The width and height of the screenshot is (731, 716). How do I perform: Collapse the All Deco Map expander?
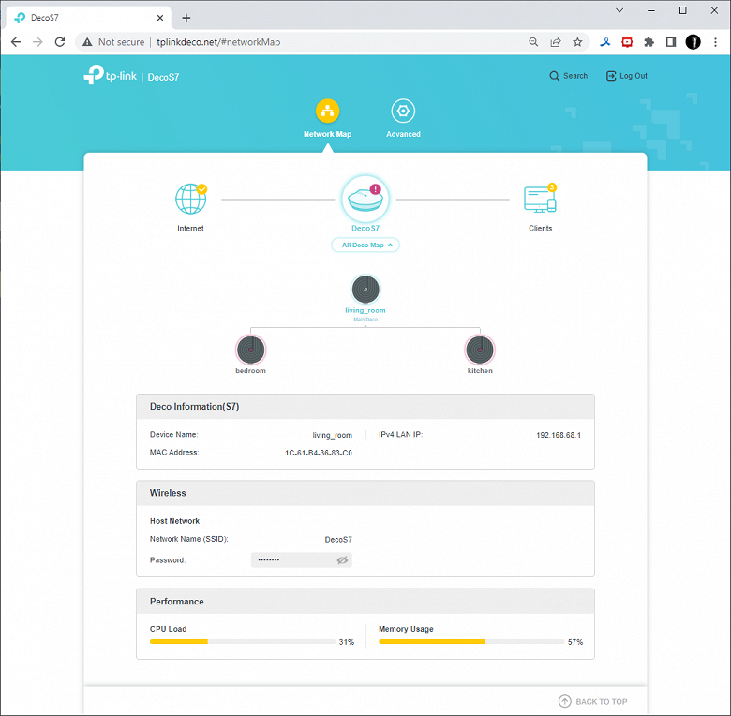pyautogui.click(x=365, y=246)
